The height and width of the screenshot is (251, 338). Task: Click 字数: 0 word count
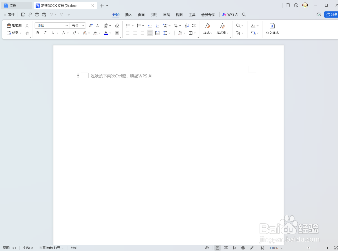pos(28,248)
